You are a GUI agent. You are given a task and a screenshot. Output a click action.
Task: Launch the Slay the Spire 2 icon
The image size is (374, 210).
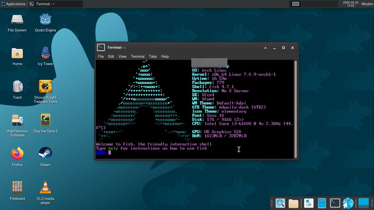46,120
